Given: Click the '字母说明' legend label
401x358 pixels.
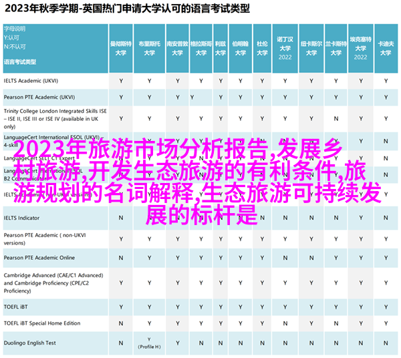Looking at the screenshot, I should (15, 29).
